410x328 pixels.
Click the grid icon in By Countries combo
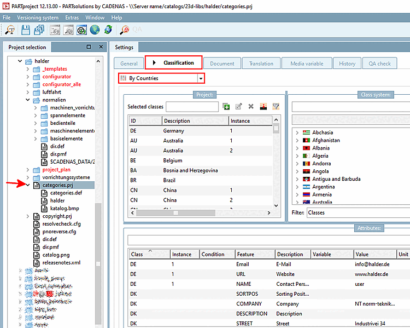click(x=123, y=78)
